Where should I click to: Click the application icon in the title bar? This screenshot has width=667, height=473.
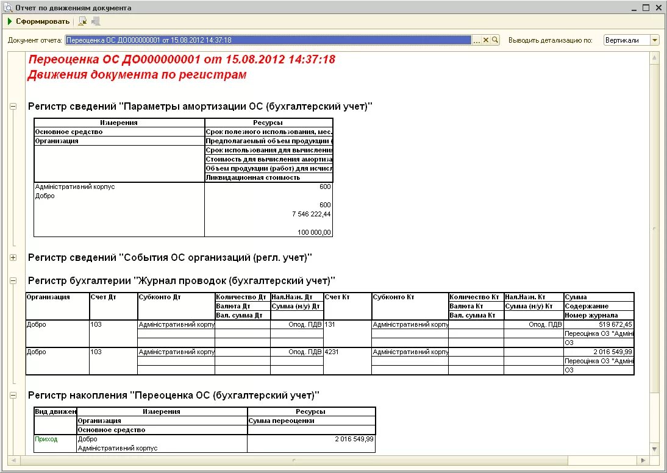(7, 7)
